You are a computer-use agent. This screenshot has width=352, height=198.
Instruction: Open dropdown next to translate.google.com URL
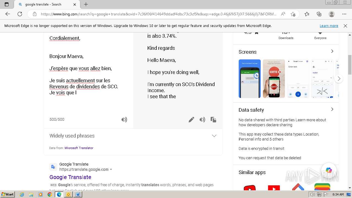[x=111, y=169]
